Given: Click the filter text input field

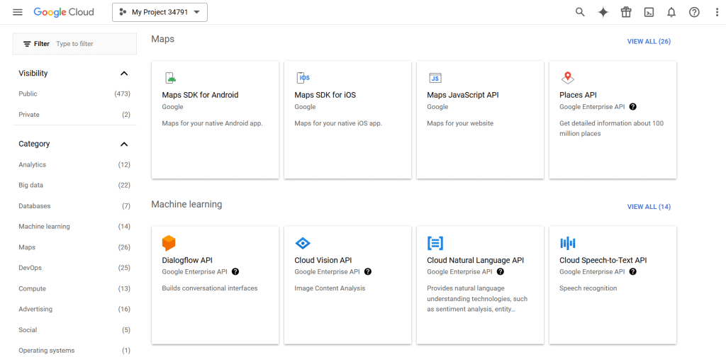Looking at the screenshot, I should (92, 44).
